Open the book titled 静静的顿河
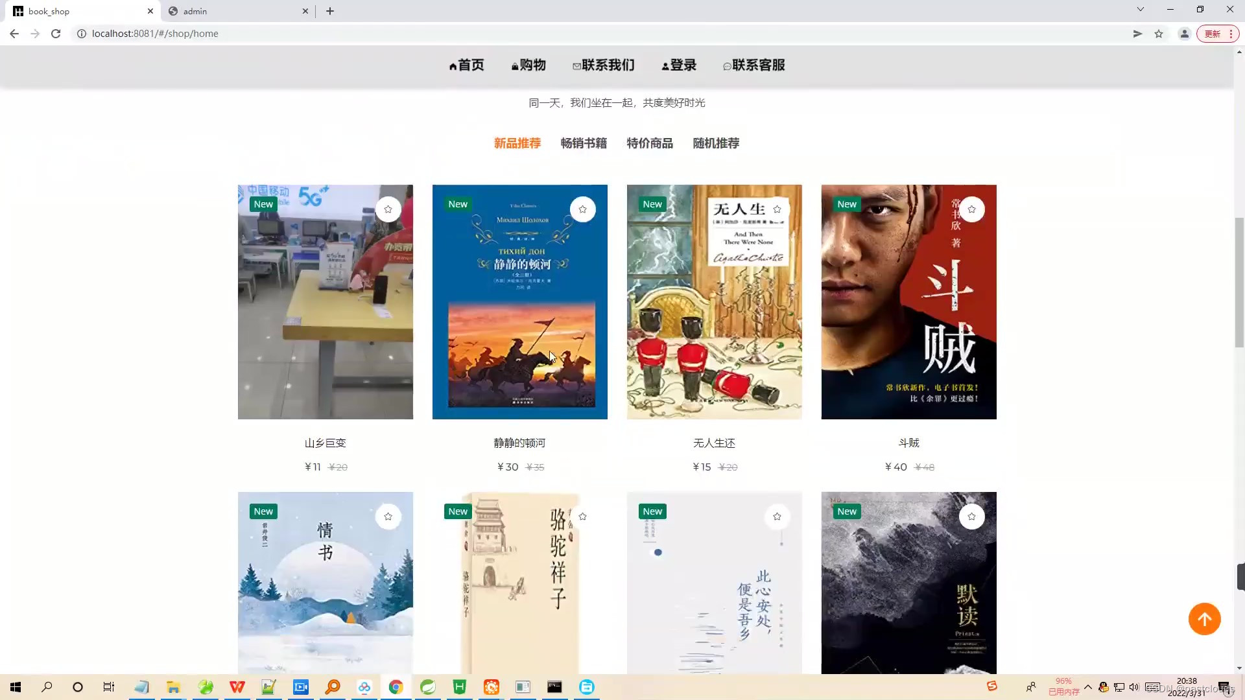 click(x=519, y=302)
